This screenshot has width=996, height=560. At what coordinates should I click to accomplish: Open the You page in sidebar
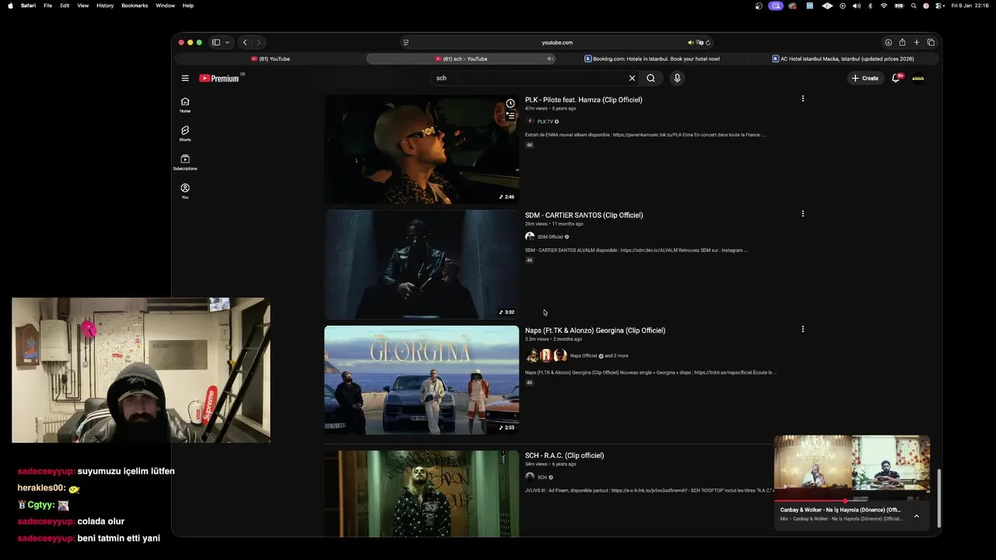[x=185, y=191]
